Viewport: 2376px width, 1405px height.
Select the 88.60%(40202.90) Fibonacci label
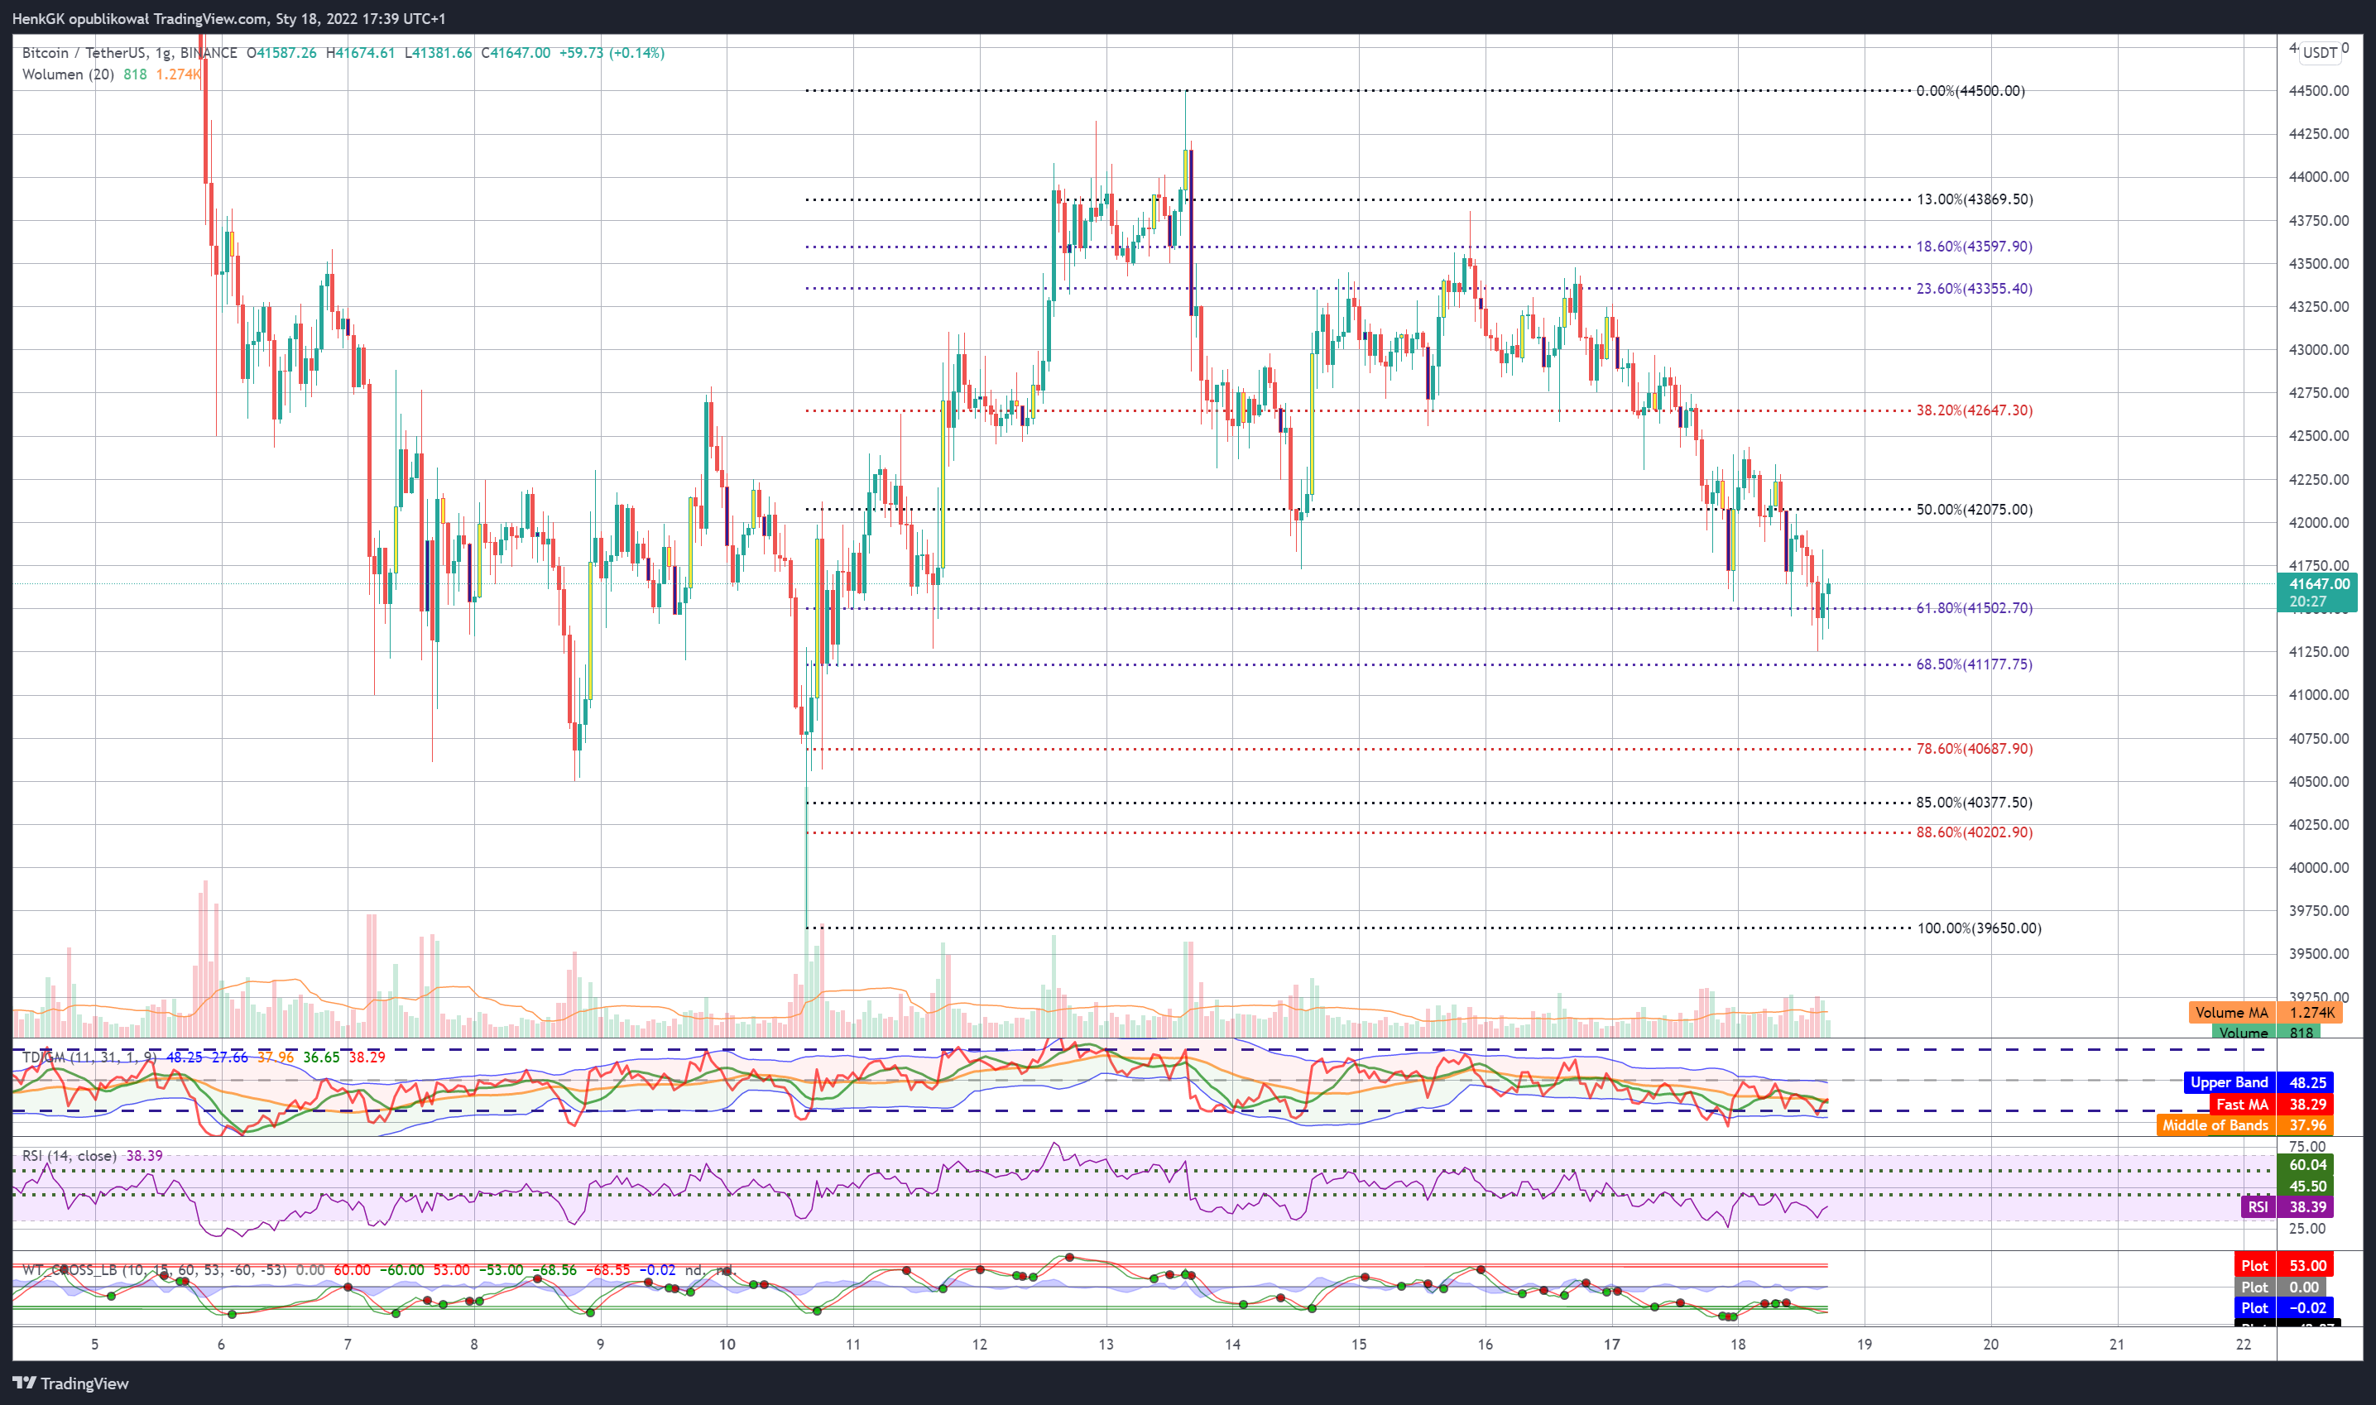coord(1974,832)
